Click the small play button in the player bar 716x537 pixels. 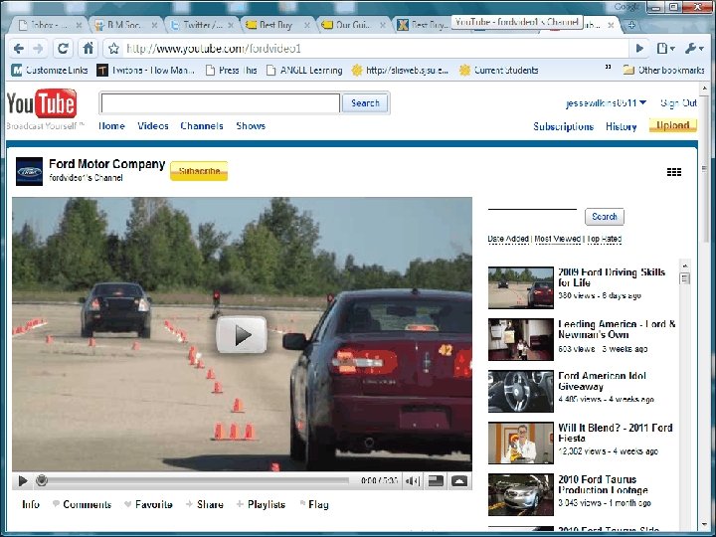(22, 481)
